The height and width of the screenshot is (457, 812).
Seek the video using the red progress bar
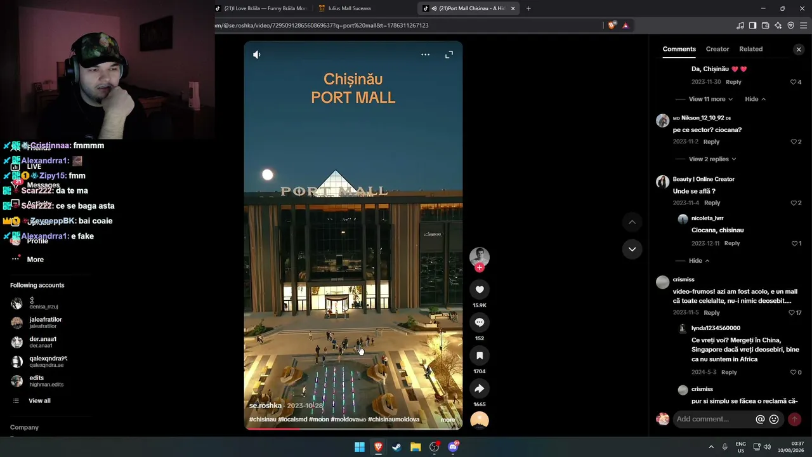[353, 428]
